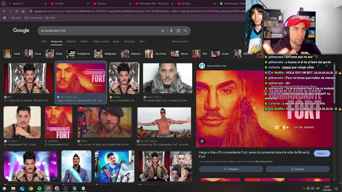Image resolution: width=342 pixels, height=192 pixels.
Task: Open the Filo News image result
Action: (x=22, y=122)
